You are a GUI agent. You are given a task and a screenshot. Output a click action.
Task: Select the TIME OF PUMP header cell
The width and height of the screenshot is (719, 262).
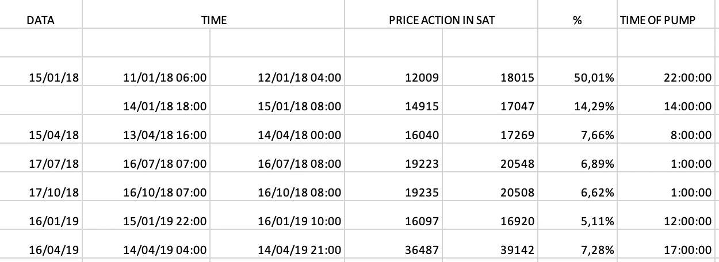[668, 21]
